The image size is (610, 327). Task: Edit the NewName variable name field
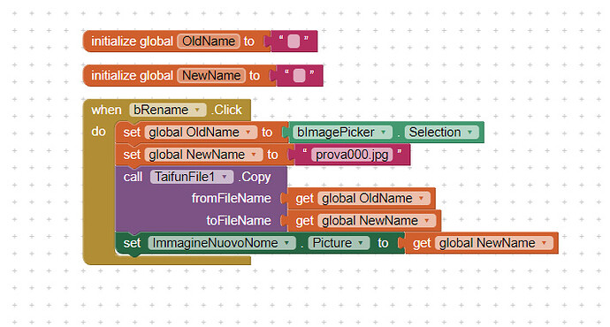pyautogui.click(x=211, y=75)
